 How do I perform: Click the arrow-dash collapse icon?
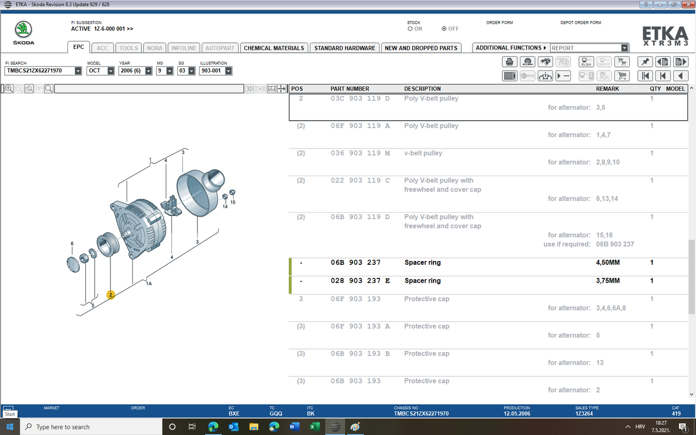coord(563,76)
